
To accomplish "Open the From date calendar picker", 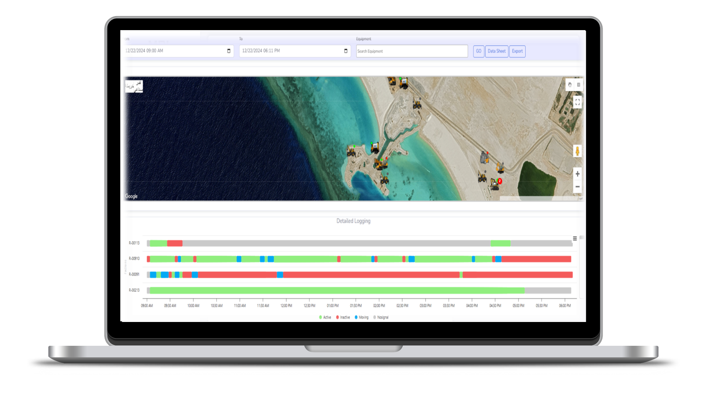I will pos(229,51).
